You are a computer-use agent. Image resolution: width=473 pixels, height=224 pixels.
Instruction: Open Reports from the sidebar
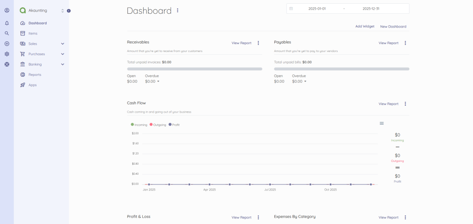click(x=35, y=75)
